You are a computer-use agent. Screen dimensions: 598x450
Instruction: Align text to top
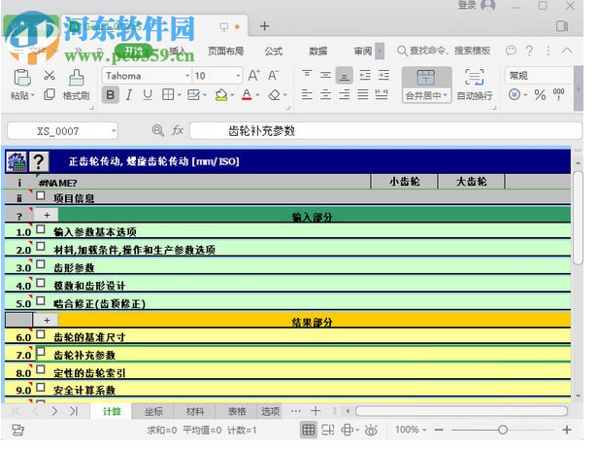(x=307, y=74)
